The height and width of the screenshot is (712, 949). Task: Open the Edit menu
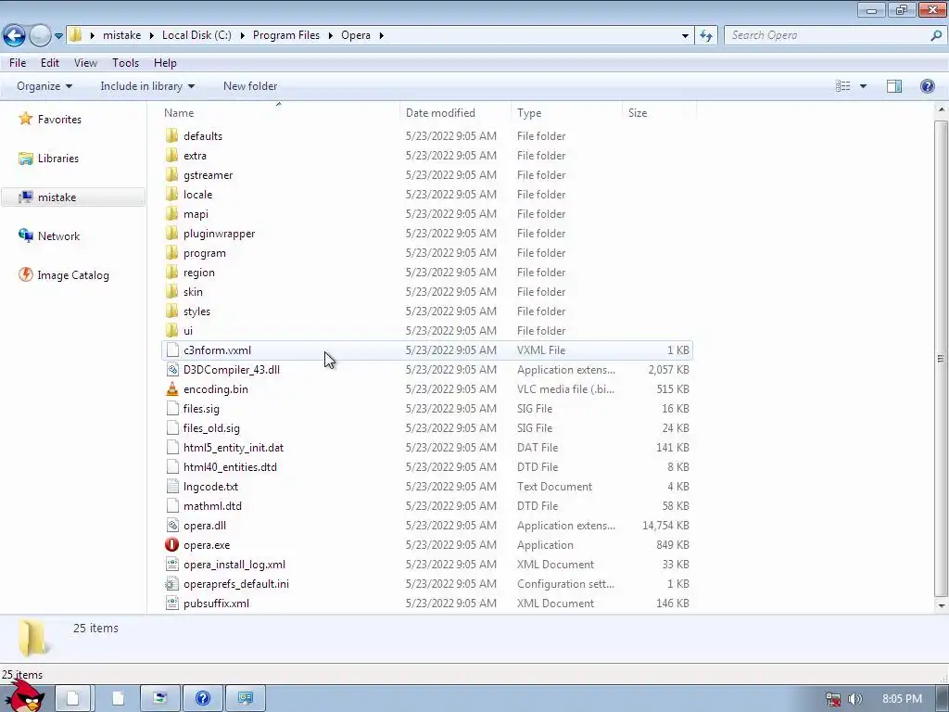pyautogui.click(x=50, y=63)
